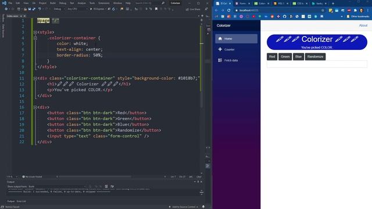The height and width of the screenshot is (209, 372).
Task: Open the Extensions menu
Action: (x=104, y=3)
